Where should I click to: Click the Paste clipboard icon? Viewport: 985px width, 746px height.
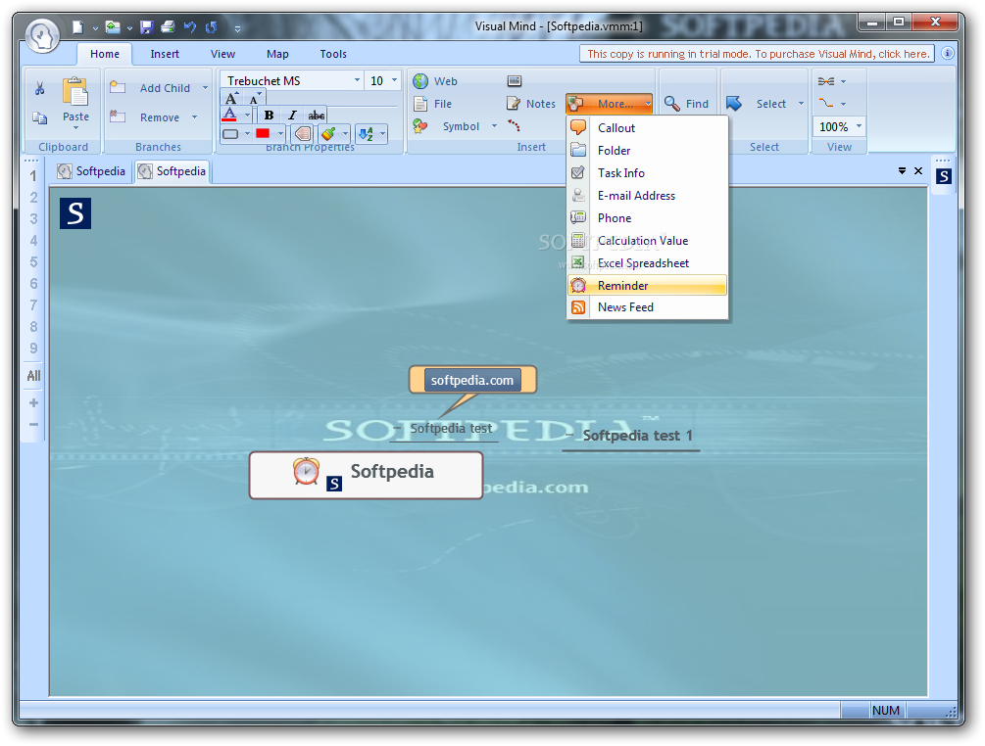pos(75,93)
